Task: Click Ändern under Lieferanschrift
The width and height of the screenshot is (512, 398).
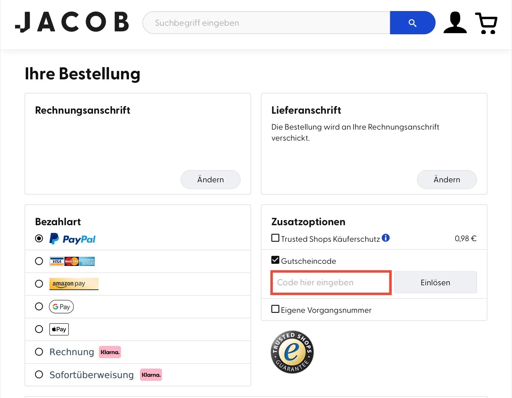Action: 447,180
